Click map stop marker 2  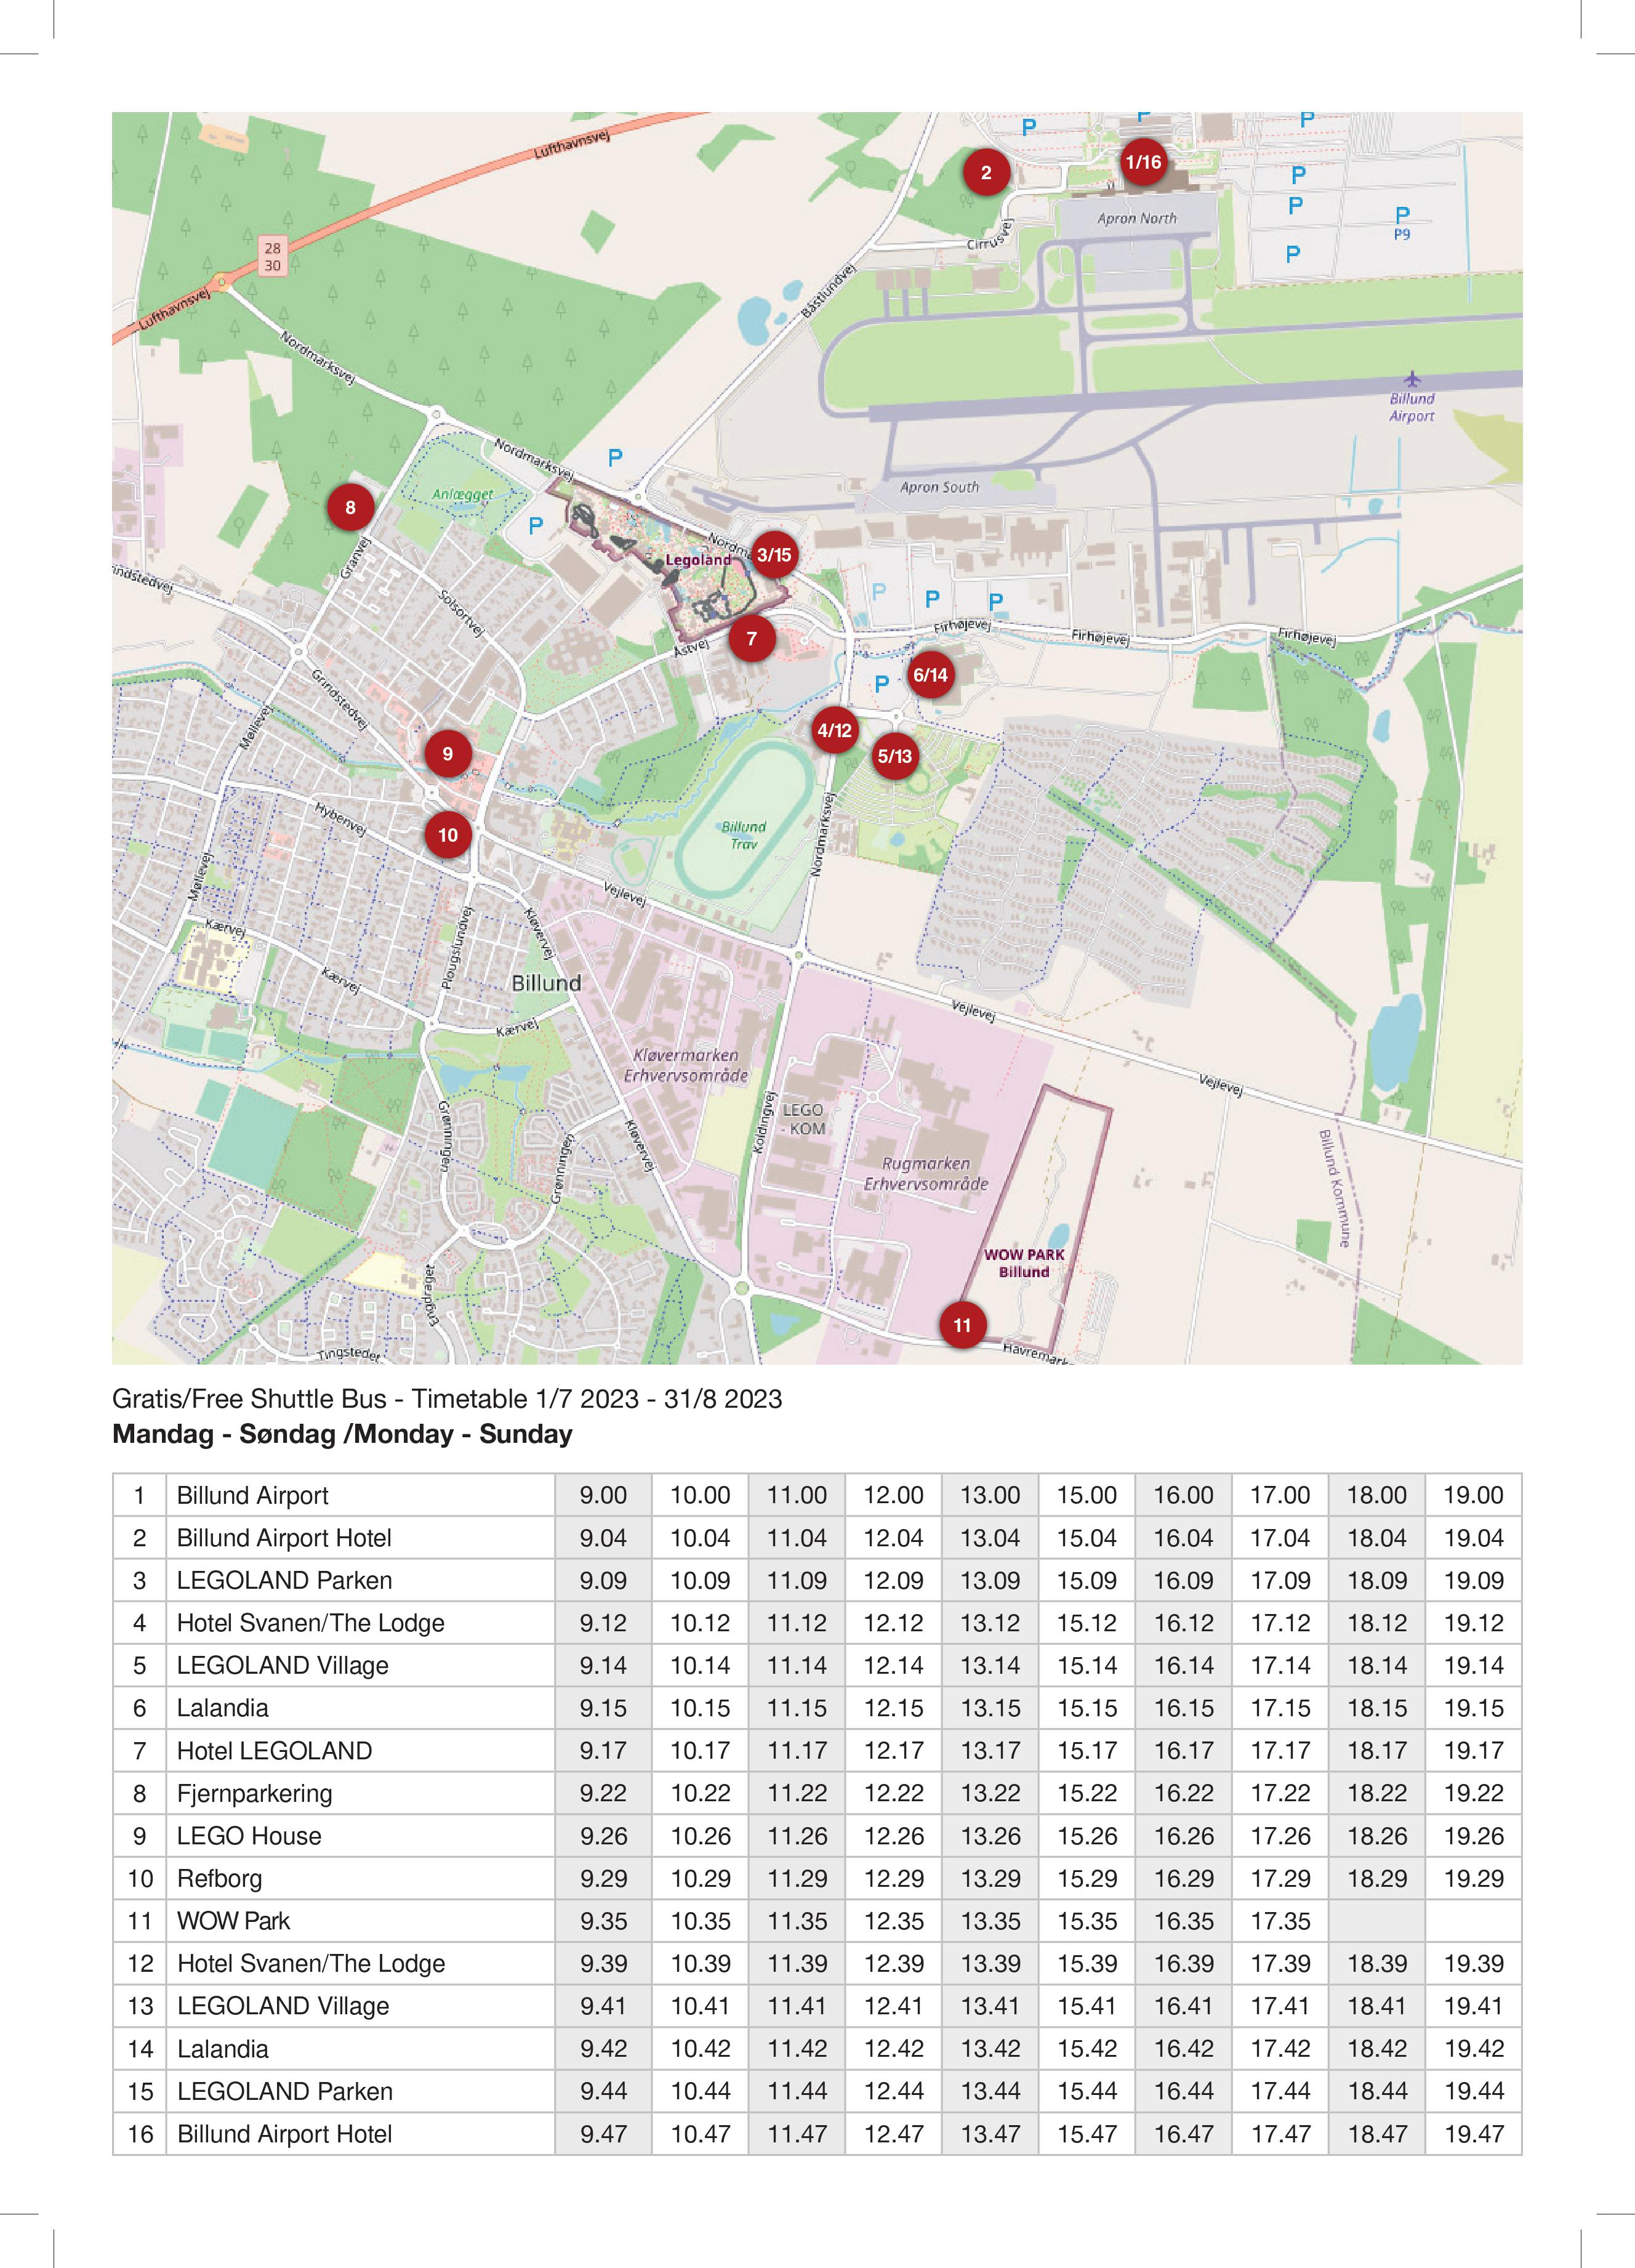click(986, 172)
